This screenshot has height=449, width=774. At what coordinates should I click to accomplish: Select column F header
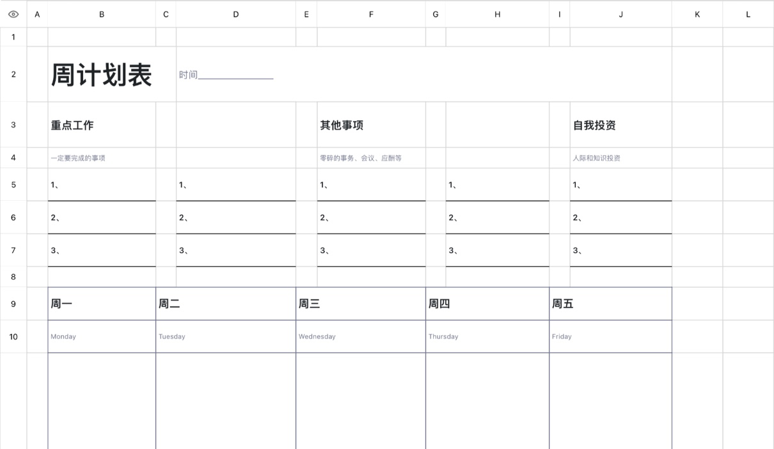(x=371, y=14)
